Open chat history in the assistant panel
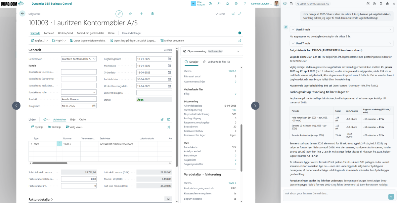The width and height of the screenshot is (397, 203). [374, 4]
